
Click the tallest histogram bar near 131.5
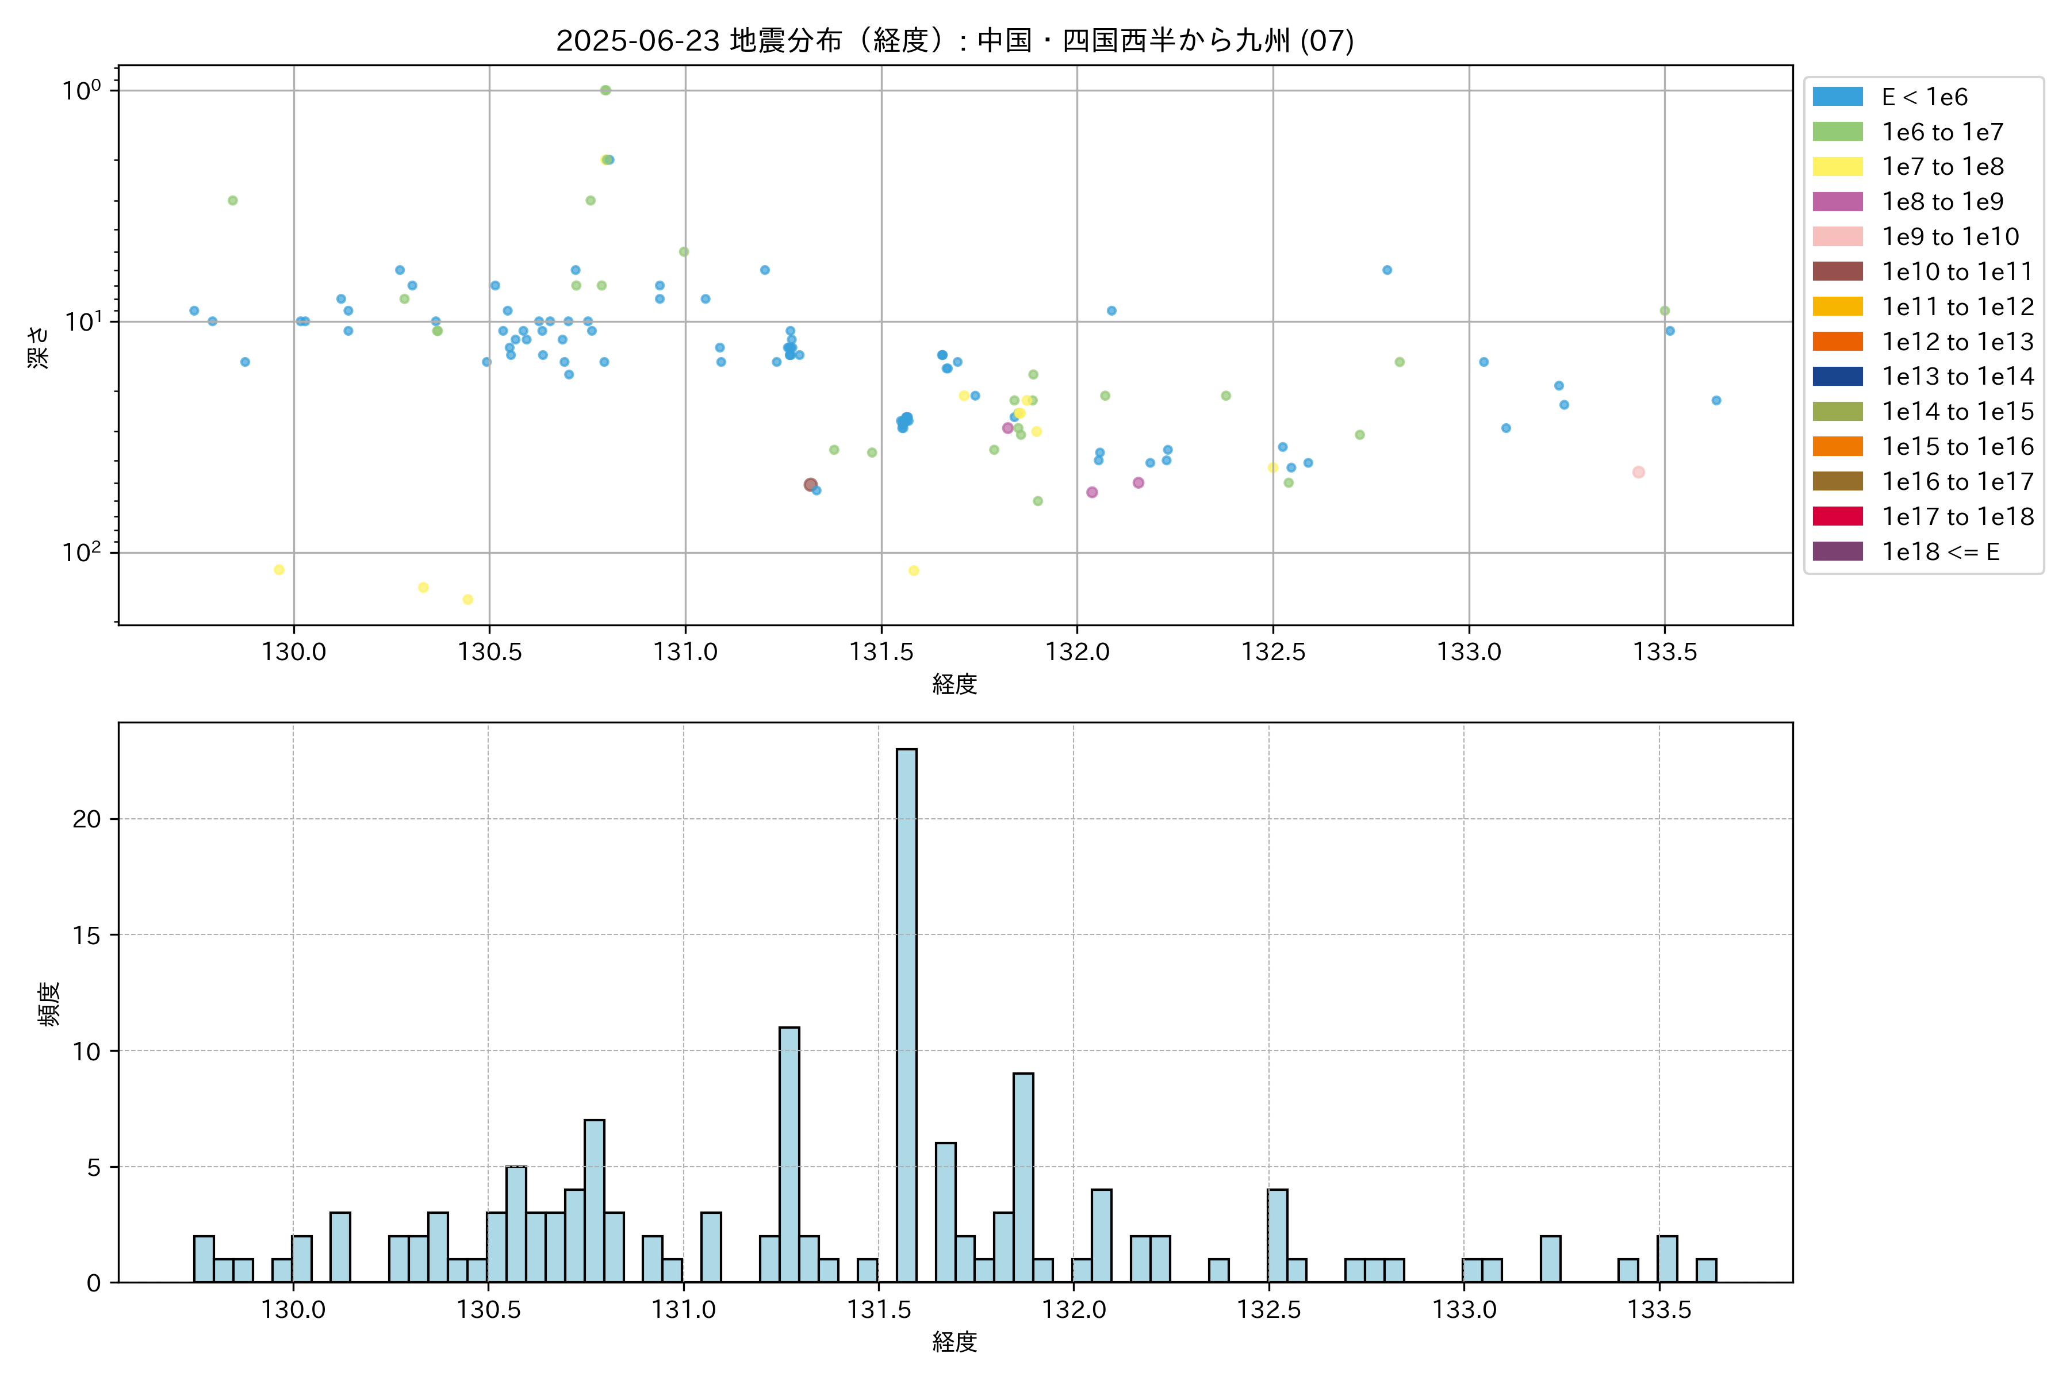907,1012
